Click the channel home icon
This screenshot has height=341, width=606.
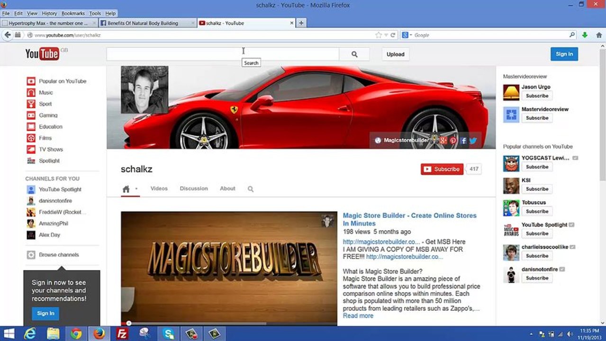point(126,189)
